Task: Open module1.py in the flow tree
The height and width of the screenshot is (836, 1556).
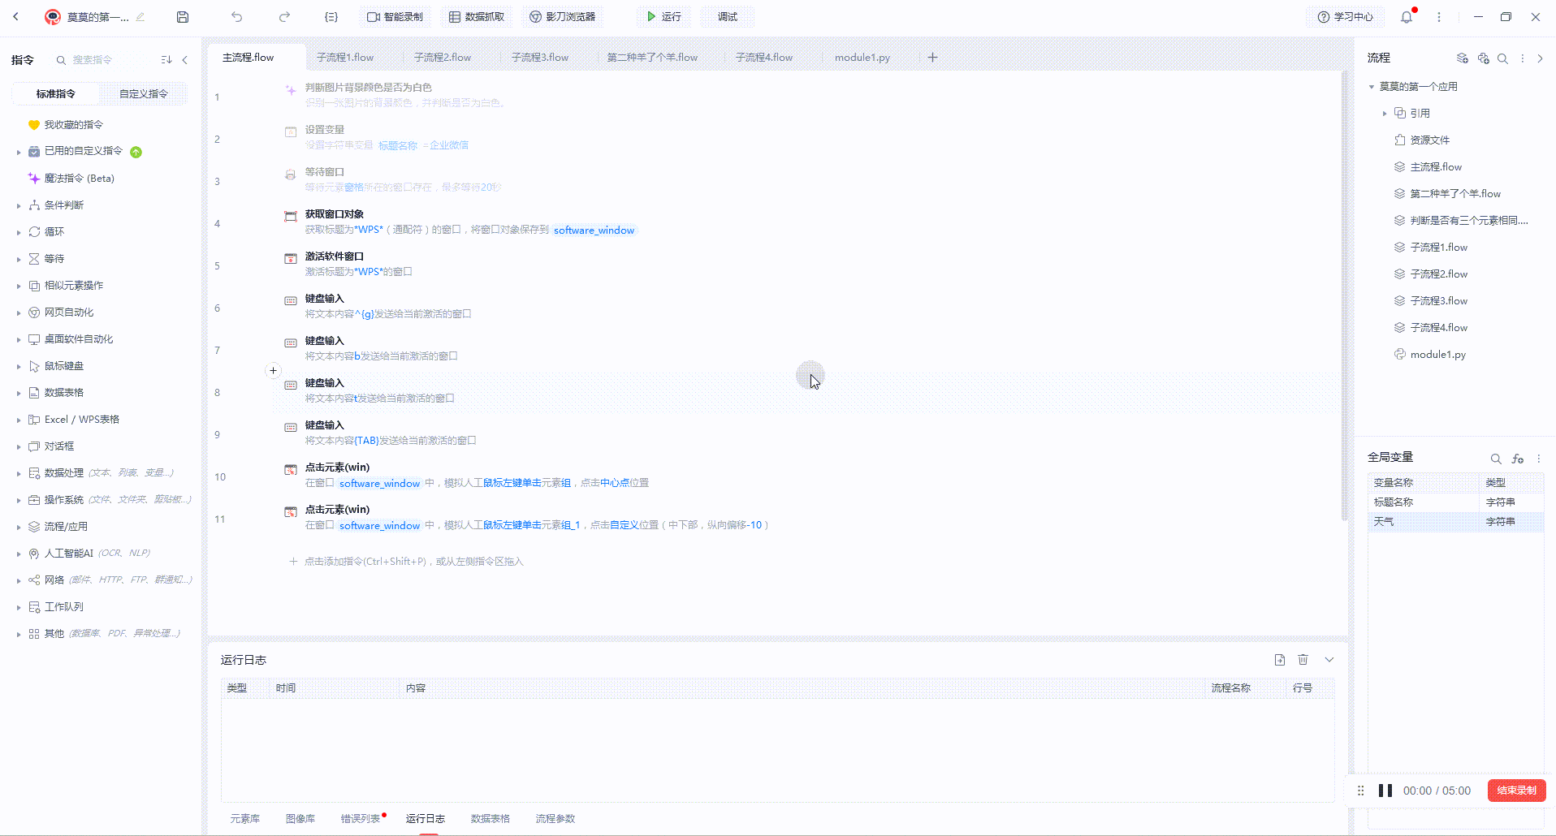Action: pos(1437,355)
